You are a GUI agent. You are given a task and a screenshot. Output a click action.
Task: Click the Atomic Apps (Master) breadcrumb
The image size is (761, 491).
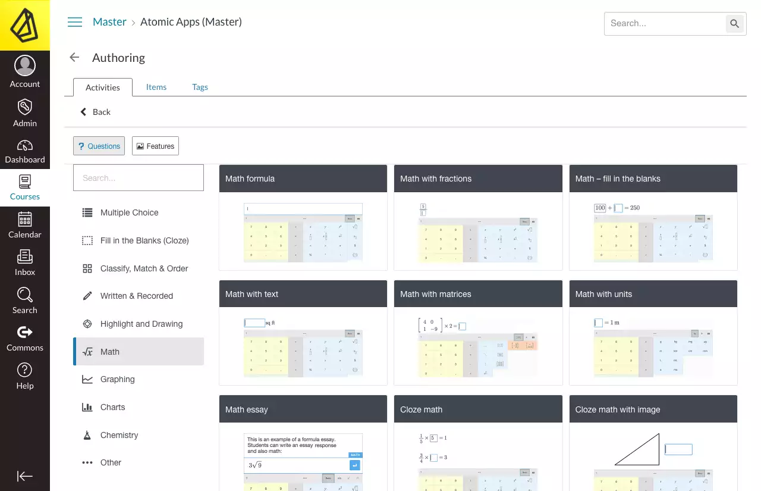point(191,22)
